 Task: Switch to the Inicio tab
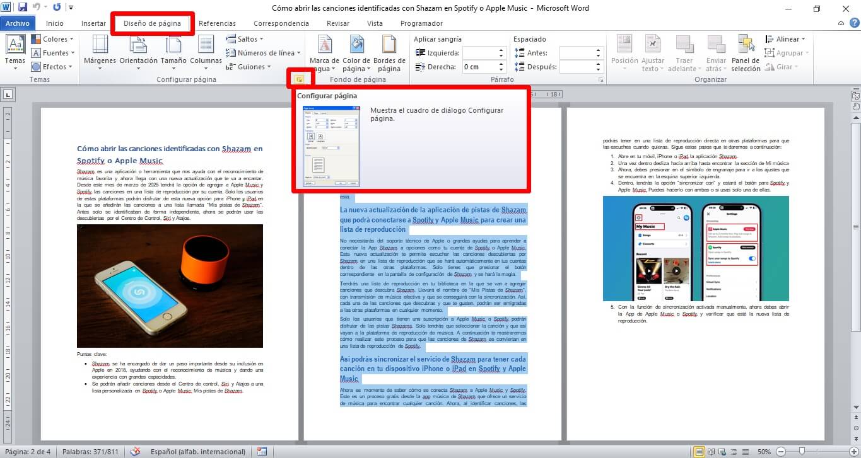(55, 23)
